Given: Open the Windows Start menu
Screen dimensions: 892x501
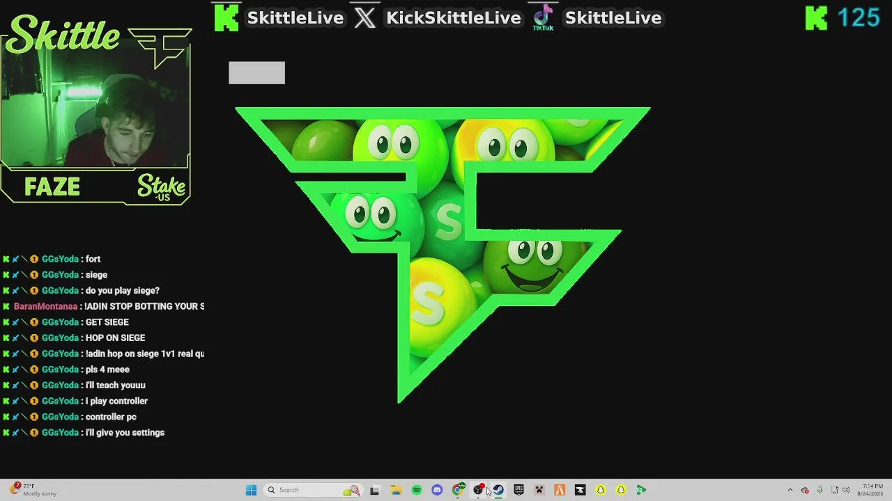Looking at the screenshot, I should tap(252, 490).
